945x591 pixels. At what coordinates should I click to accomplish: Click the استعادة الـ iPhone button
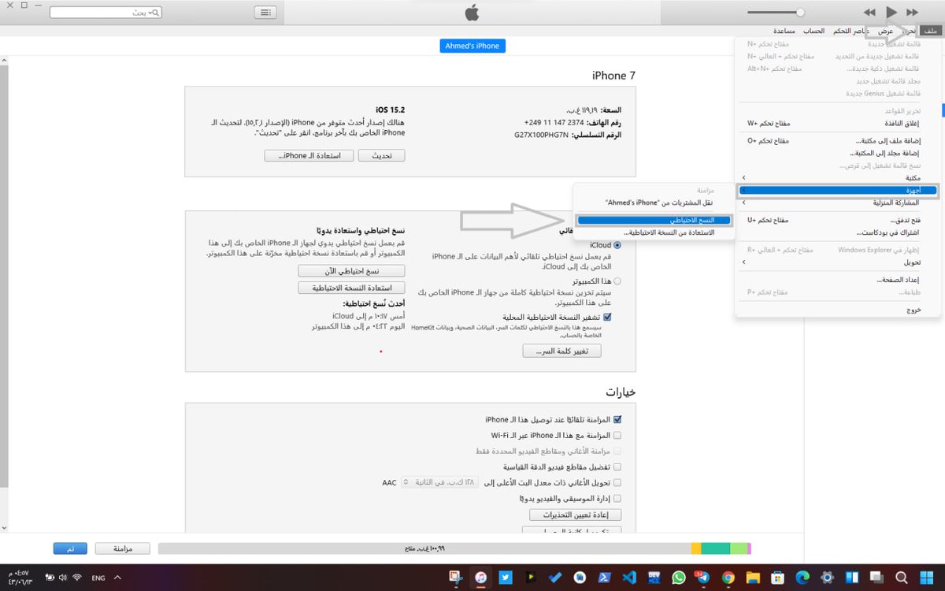[308, 156]
